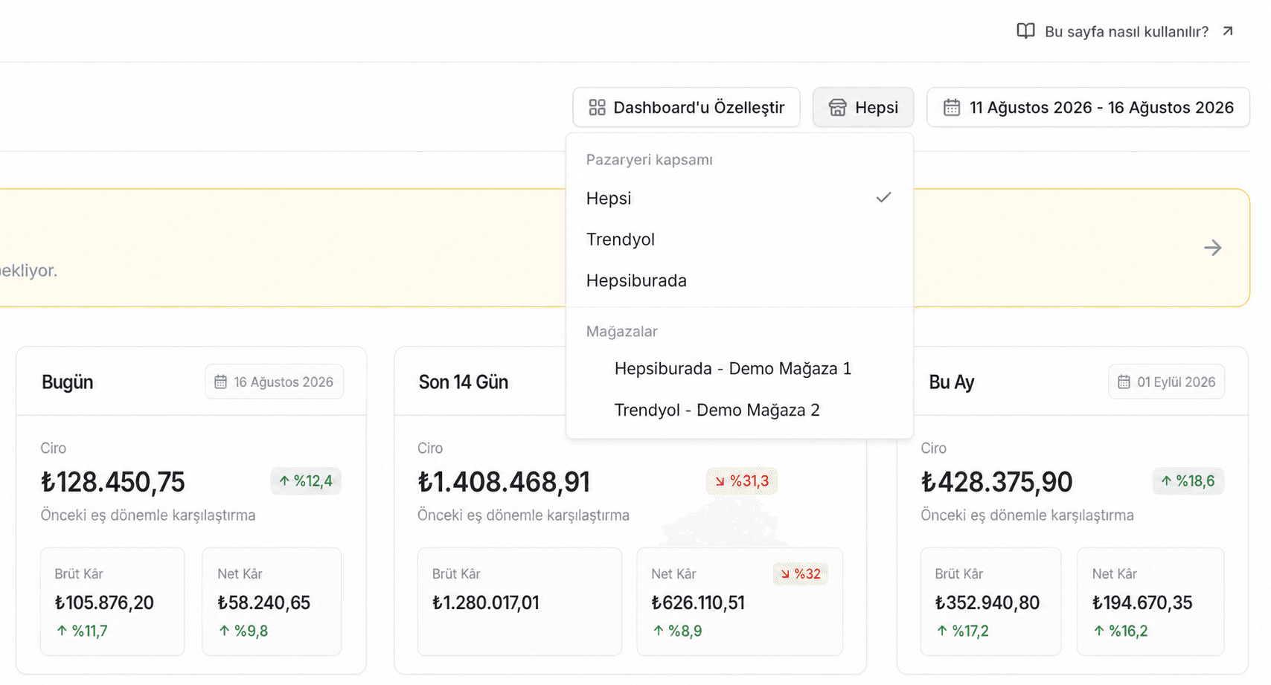Click Net Kâr value ₺626.110,51
Image resolution: width=1271 pixels, height=685 pixels.
point(698,602)
